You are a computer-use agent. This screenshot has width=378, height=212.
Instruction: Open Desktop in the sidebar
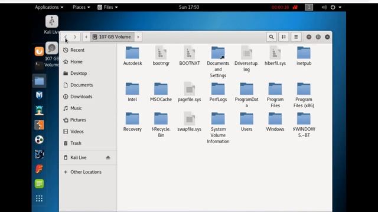click(88, 73)
